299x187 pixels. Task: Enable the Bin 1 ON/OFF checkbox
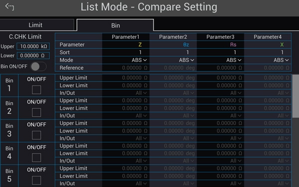[36, 90]
